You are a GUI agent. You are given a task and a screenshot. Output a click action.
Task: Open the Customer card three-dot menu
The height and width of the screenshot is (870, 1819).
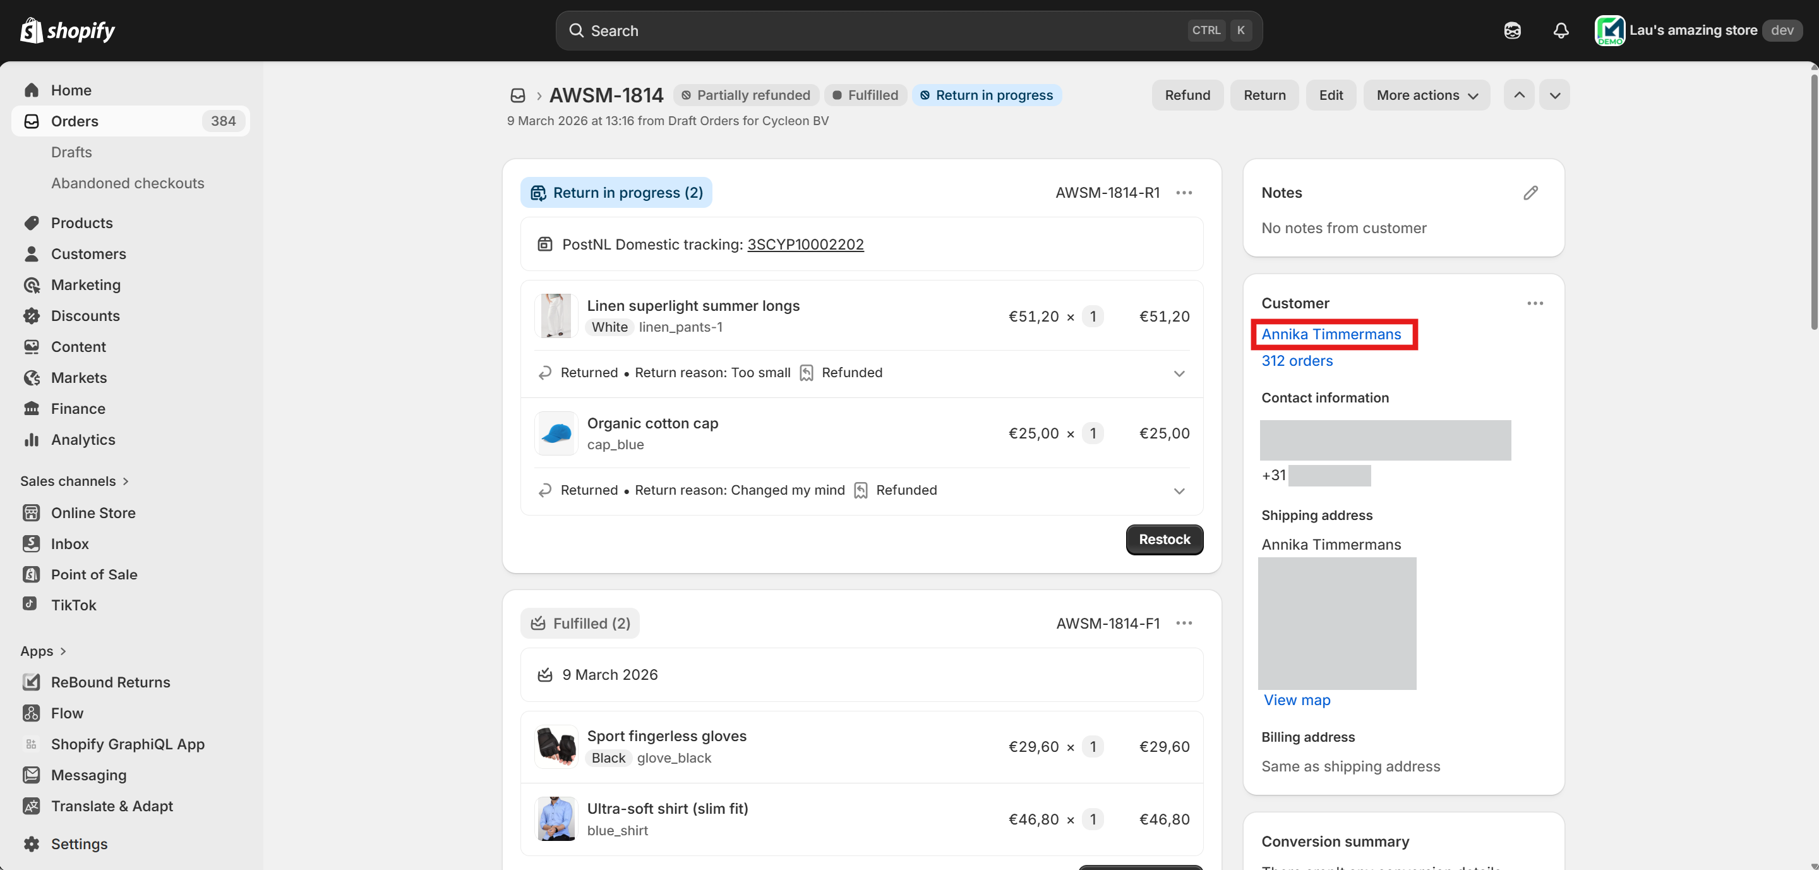click(x=1534, y=303)
